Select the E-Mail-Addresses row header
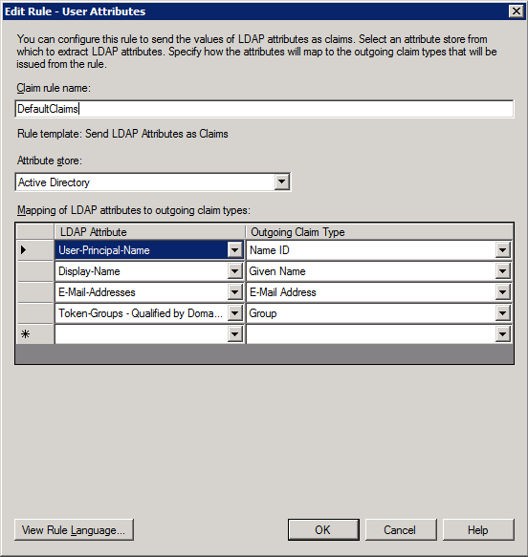This screenshot has width=528, height=557. pyautogui.click(x=34, y=292)
